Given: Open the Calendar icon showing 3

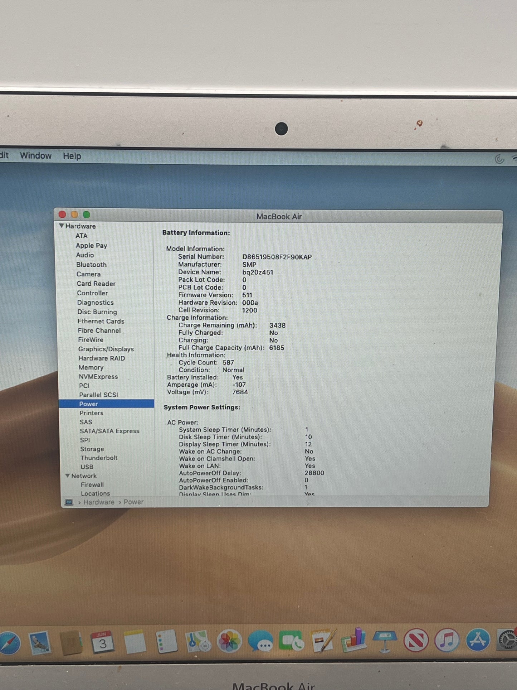Looking at the screenshot, I should pos(102,642).
